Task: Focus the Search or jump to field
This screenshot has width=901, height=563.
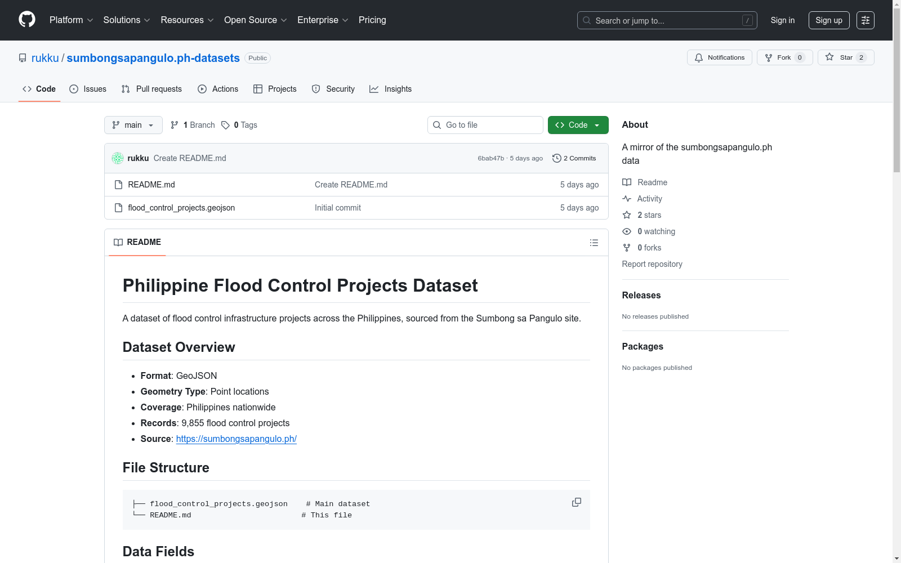Action: coord(667,20)
